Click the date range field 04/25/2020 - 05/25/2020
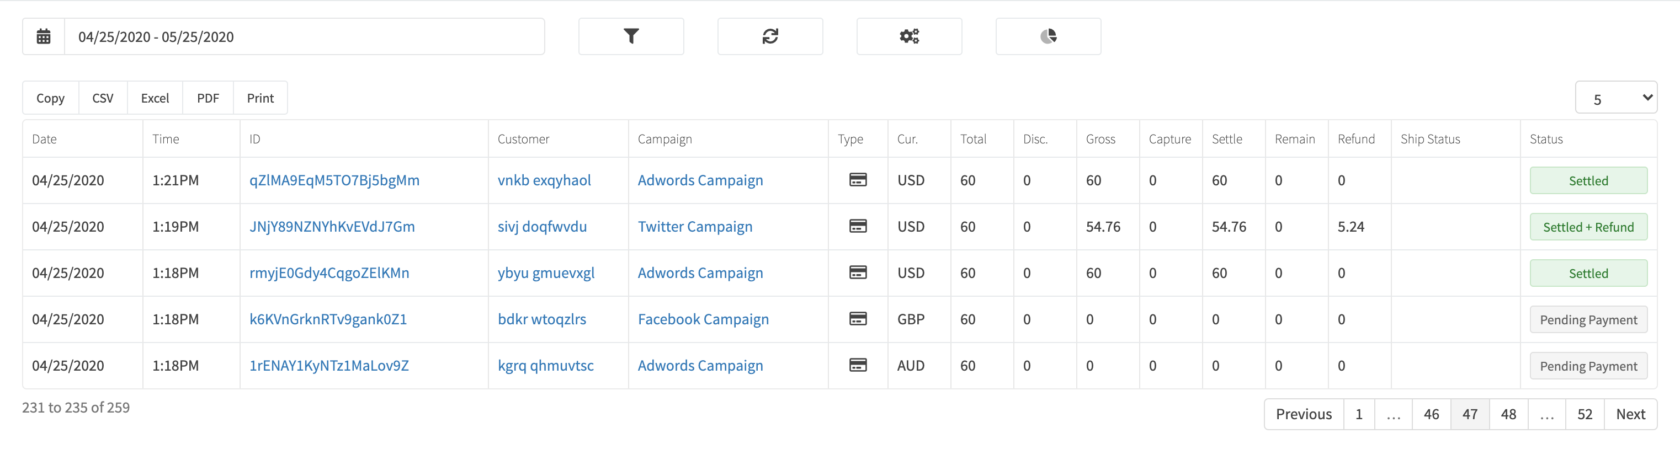This screenshot has height=460, width=1680. (305, 36)
